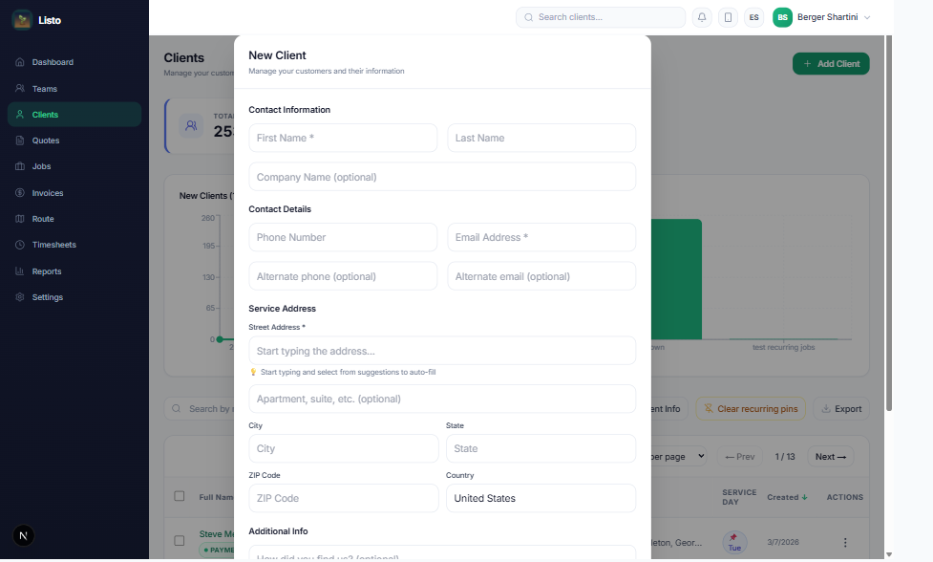Click the Settings gear icon
Viewport: 933px width, 562px height.
coord(20,297)
